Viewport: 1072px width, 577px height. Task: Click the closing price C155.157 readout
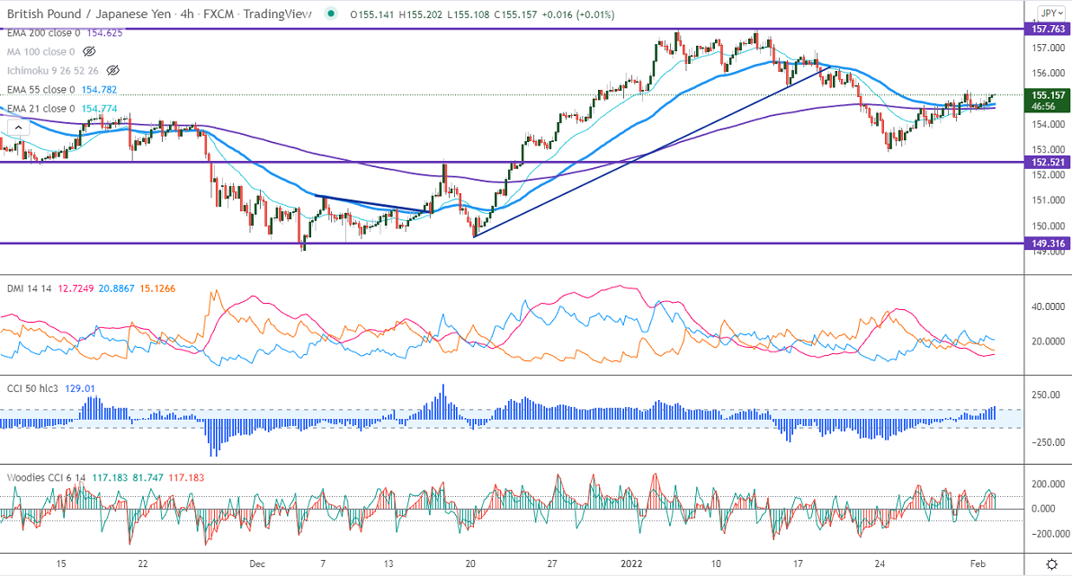coord(516,14)
